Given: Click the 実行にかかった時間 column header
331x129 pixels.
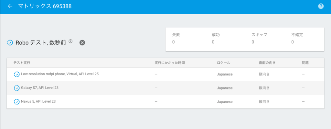Looking at the screenshot, I should click(x=170, y=63).
